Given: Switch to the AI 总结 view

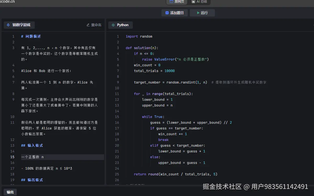Looking at the screenshot, I should pos(200,2).
